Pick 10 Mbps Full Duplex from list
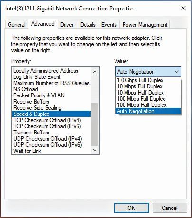Viewport: 192px width, 218px height. 148,86
